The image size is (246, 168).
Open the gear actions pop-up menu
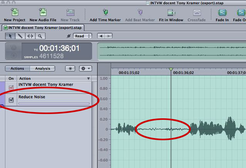85,69
